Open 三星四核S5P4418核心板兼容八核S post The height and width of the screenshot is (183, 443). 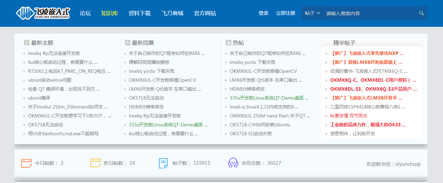click(368, 107)
